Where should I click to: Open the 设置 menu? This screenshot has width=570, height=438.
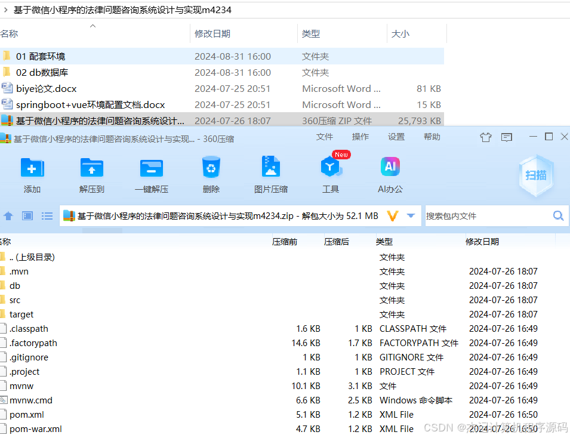point(396,137)
